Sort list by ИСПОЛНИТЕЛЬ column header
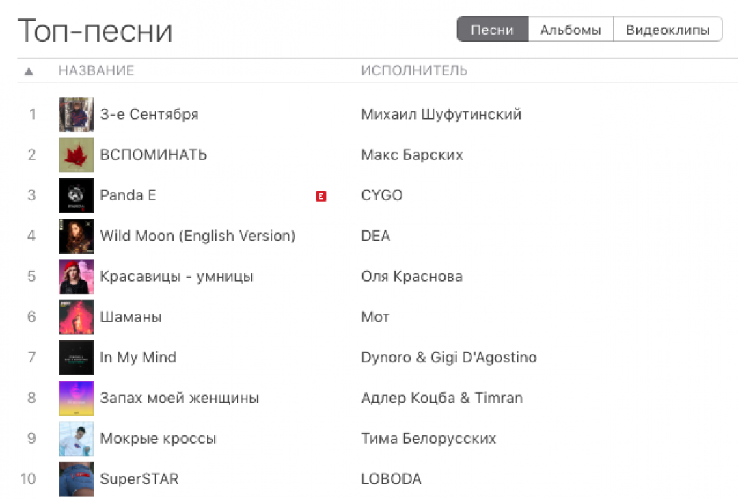The width and height of the screenshot is (738, 499). (414, 71)
